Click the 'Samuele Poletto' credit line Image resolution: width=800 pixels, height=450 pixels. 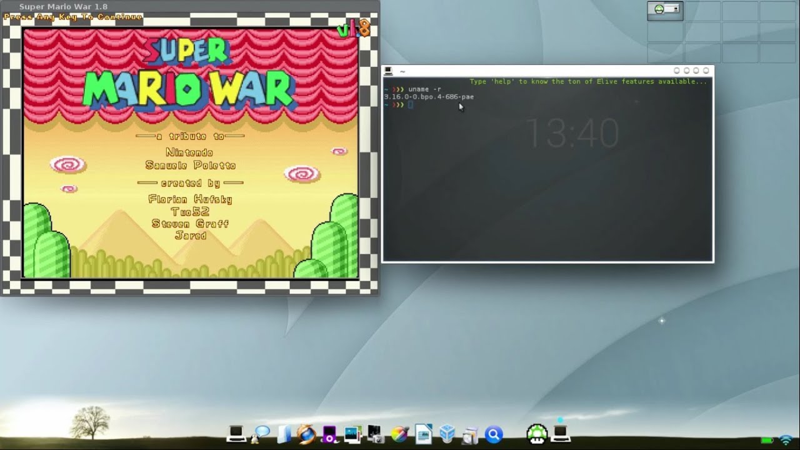pyautogui.click(x=191, y=165)
